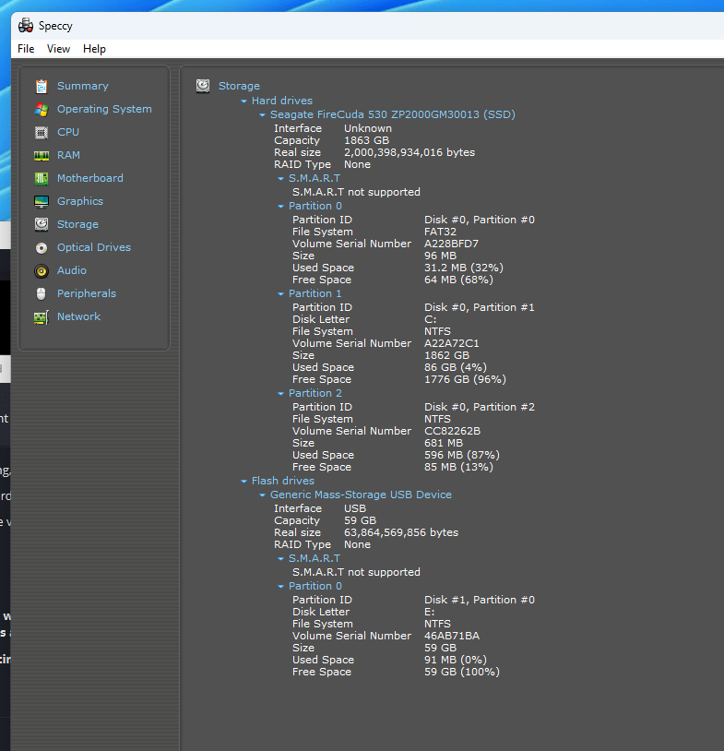
Task: Select the used space value 596 MB (87%)
Action: coord(461,455)
